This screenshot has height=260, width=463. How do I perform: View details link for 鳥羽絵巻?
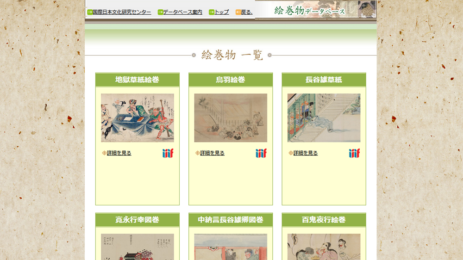tap(213, 153)
